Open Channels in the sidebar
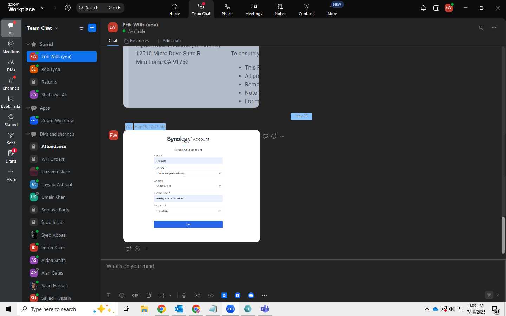 tap(11, 83)
